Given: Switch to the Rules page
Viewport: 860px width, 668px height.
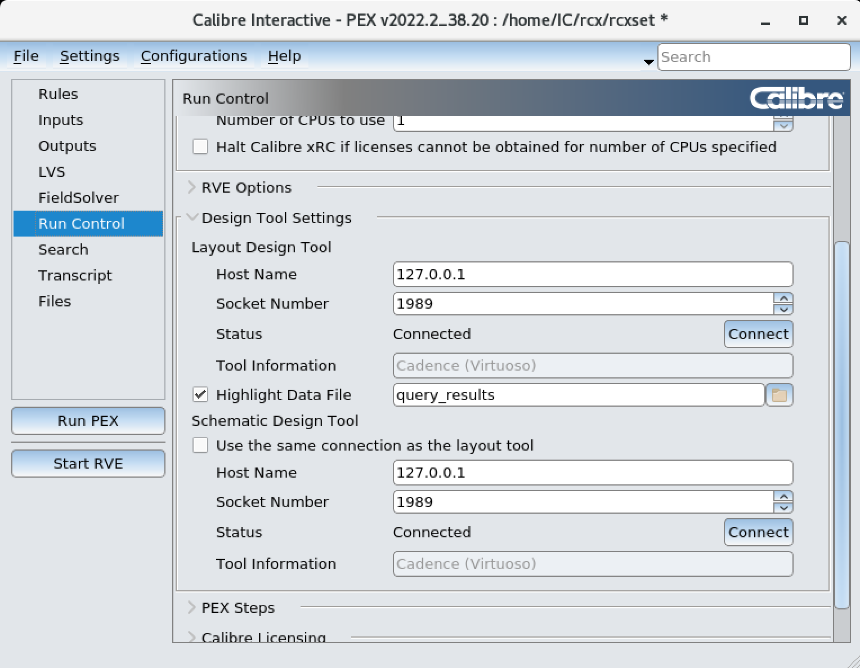Looking at the screenshot, I should (88, 94).
